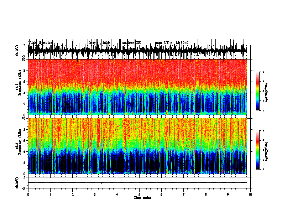Click the time axis tick label '9'
This screenshot has width=282, height=218.
click(228, 194)
